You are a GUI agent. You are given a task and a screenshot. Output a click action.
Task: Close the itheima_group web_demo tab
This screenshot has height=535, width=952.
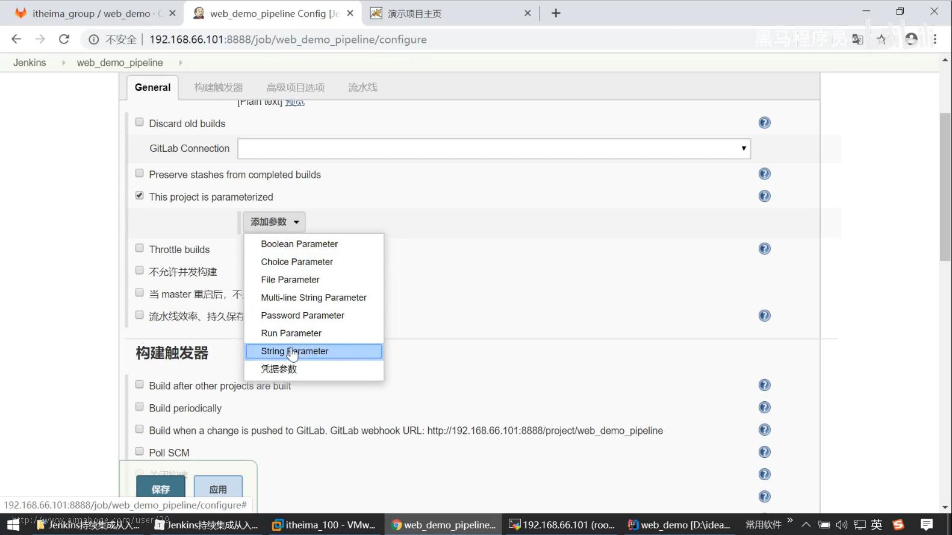tap(173, 13)
